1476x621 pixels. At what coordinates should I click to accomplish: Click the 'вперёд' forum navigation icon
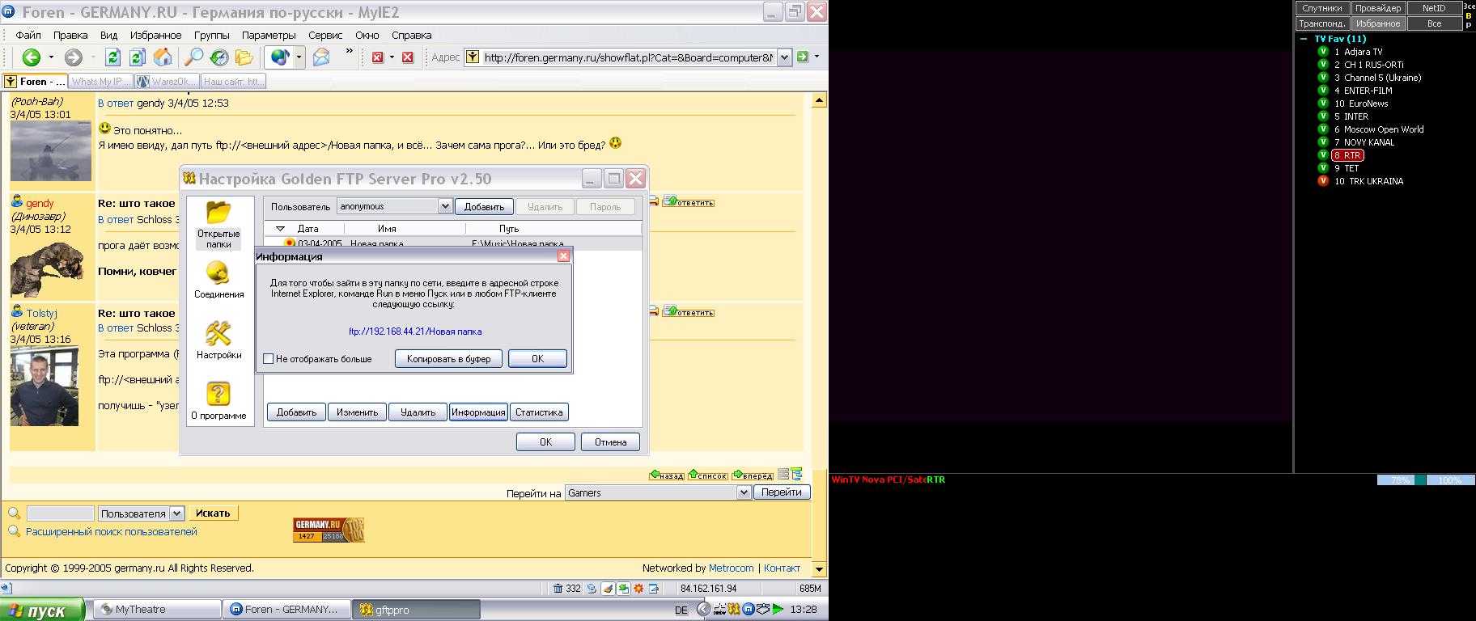pos(753,475)
